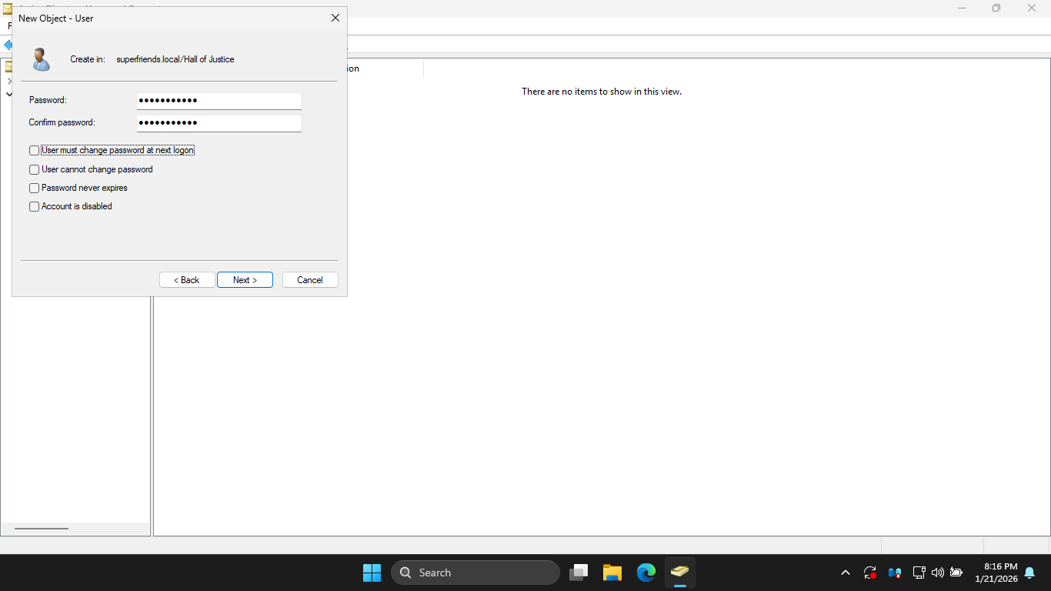Click the notification bell icon
Screen dimensions: 1051x591
1029,573
